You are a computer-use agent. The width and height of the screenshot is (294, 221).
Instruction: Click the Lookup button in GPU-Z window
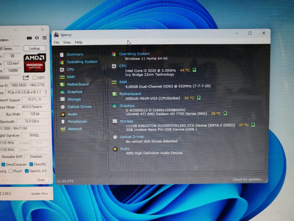click(x=35, y=48)
